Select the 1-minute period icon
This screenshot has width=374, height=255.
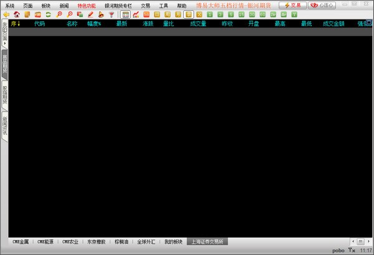[x=209, y=14]
